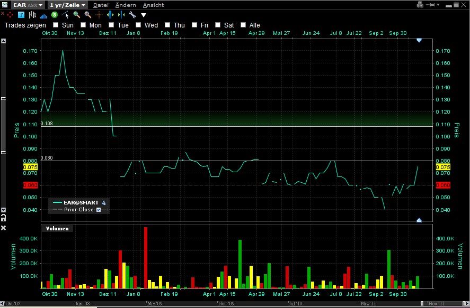Click the green SMART routing icon
The image size is (470, 308).
tap(54, 15)
